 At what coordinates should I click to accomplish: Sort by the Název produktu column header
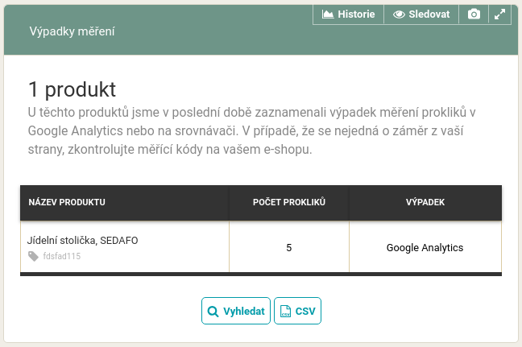67,202
